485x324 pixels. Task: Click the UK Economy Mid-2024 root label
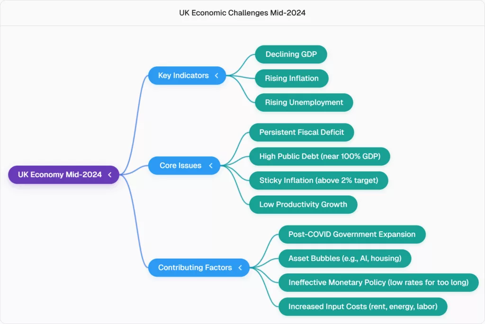(x=60, y=175)
